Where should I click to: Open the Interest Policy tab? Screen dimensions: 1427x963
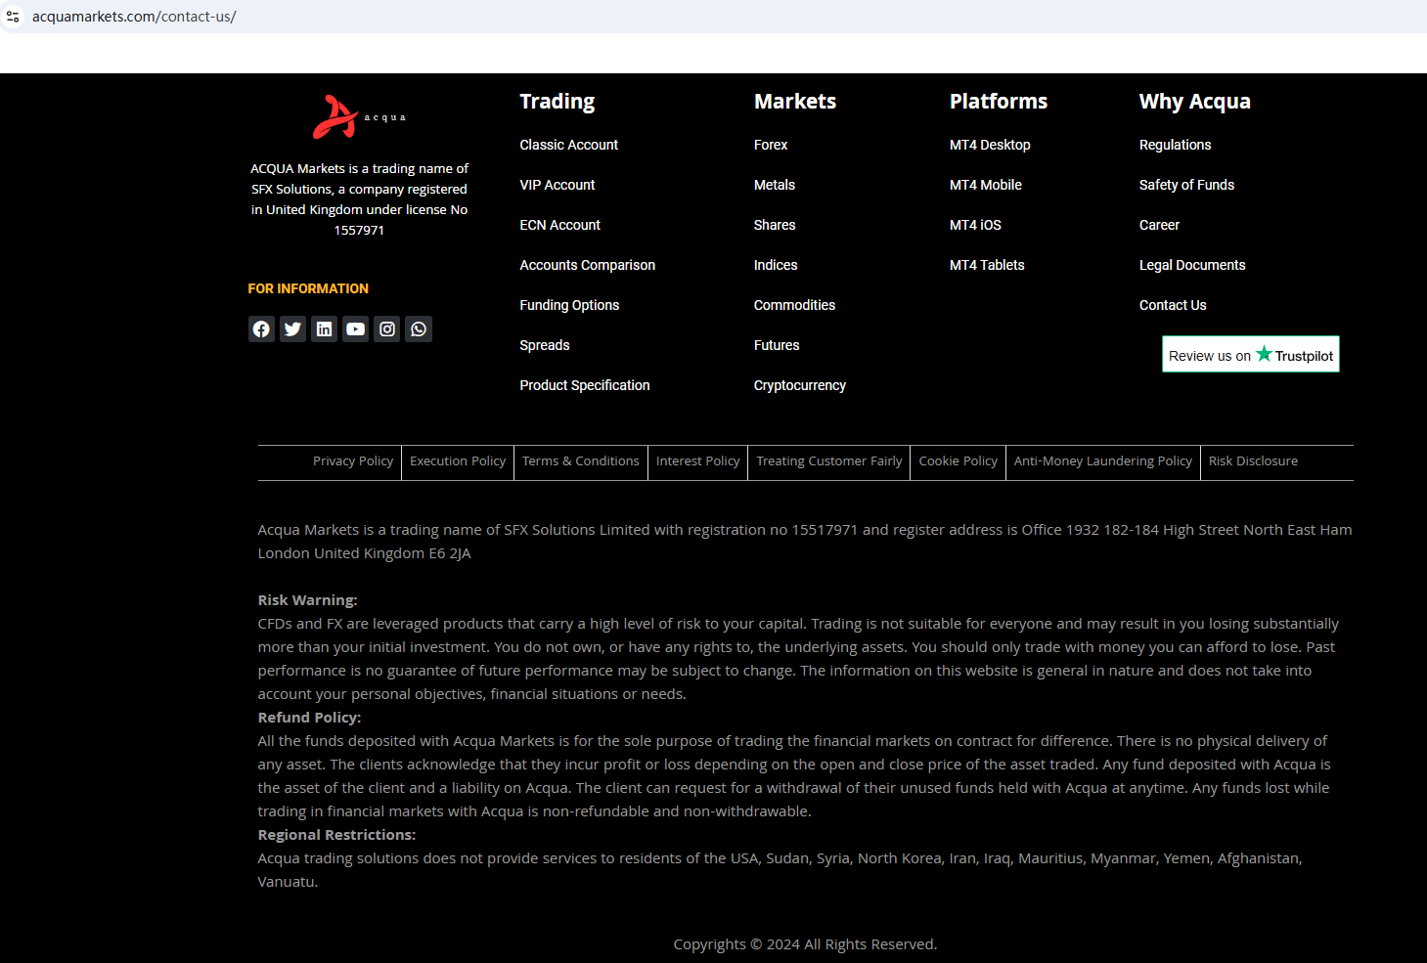(x=698, y=461)
